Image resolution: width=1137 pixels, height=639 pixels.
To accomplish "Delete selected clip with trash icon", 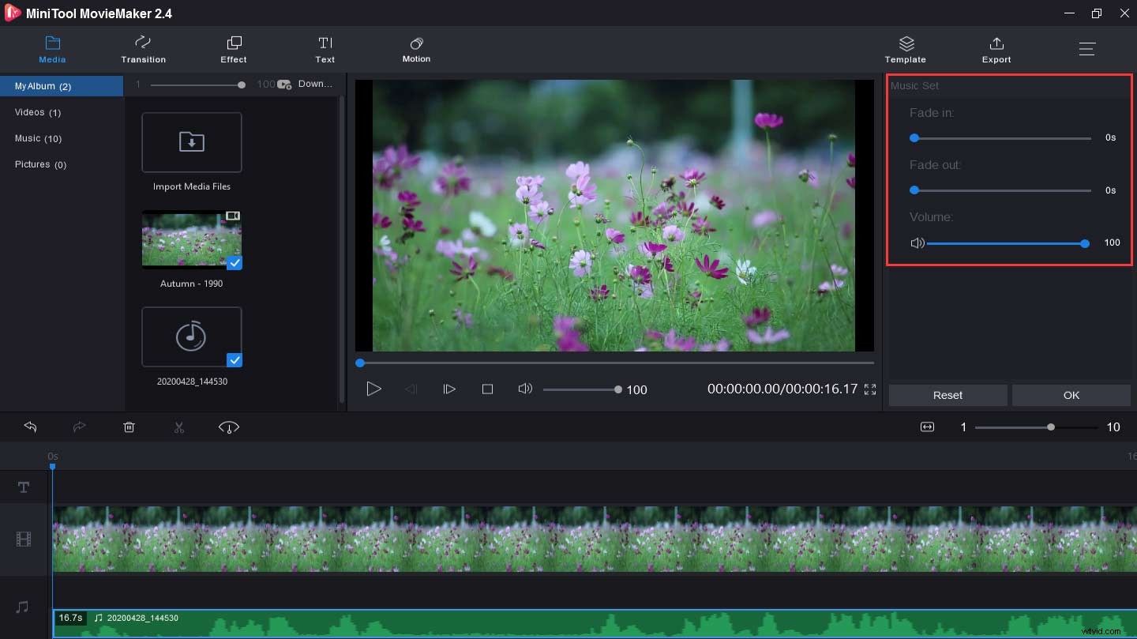I will point(129,427).
